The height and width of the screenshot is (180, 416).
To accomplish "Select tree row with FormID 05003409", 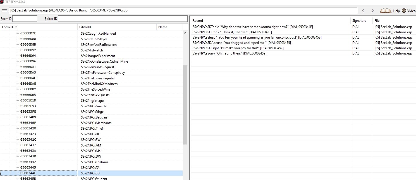I will coord(28,117).
